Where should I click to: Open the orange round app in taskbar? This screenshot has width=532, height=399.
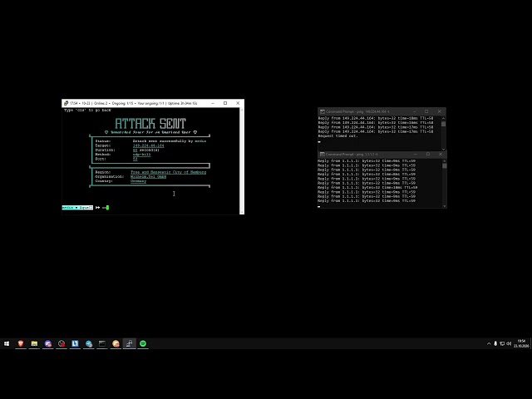click(116, 343)
